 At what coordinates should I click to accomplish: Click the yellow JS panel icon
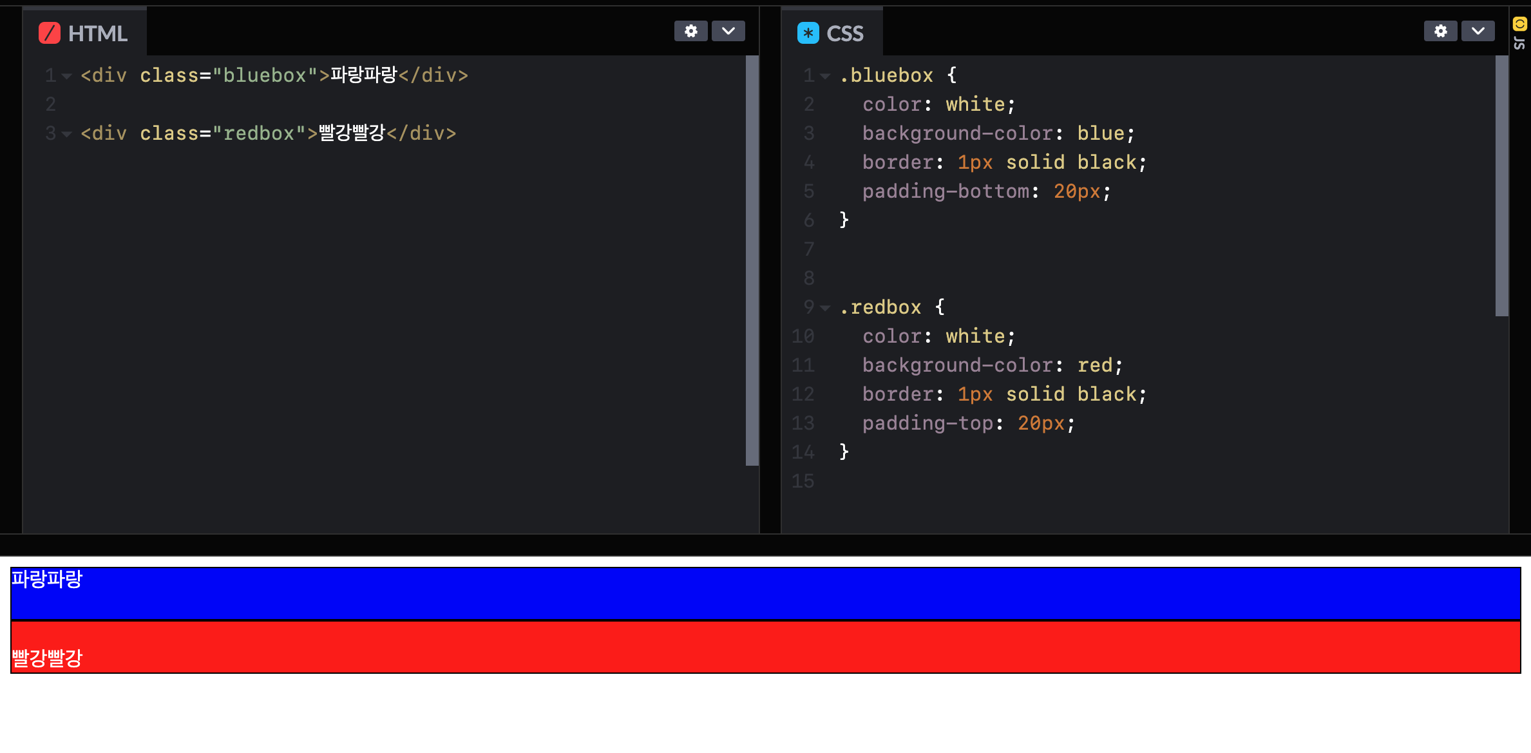coord(1519,24)
